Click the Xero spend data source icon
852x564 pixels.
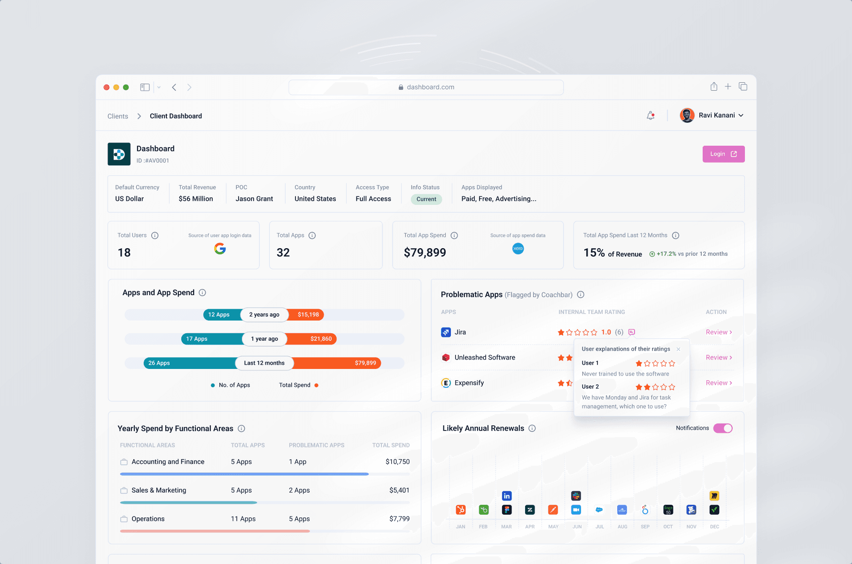(x=518, y=249)
